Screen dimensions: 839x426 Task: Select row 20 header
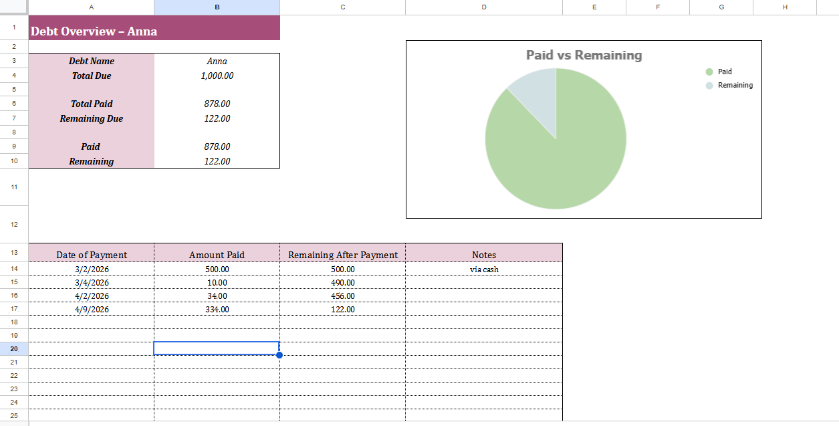14,348
